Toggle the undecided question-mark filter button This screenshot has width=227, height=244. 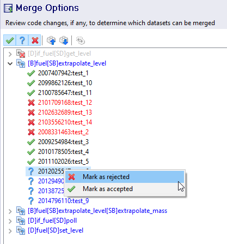(22, 40)
